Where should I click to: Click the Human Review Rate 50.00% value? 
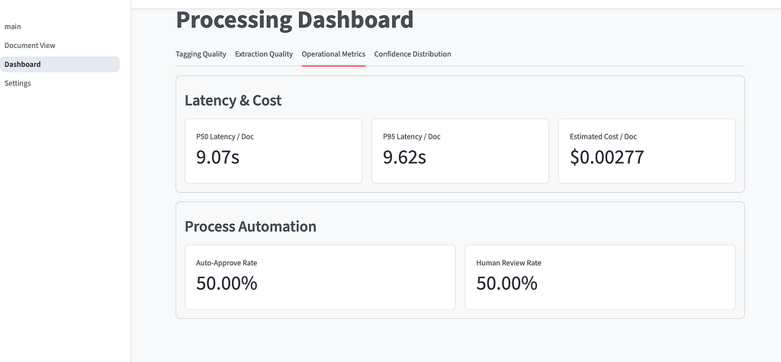click(x=507, y=284)
